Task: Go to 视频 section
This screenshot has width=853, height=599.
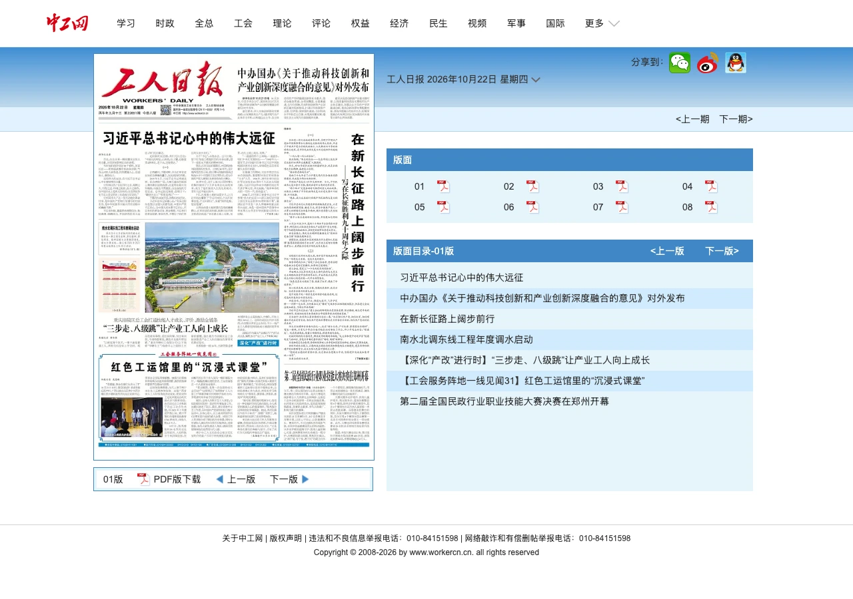Action: click(x=477, y=23)
